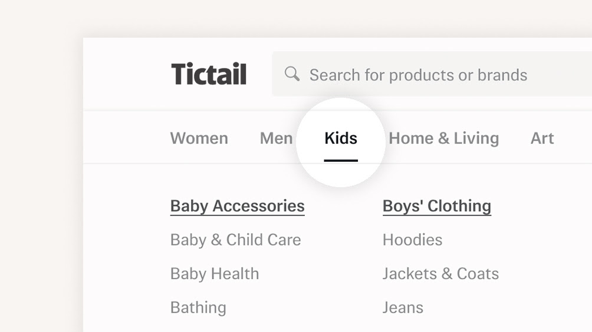Open the Boys' Clothing heading link
The image size is (592, 332).
pyautogui.click(x=437, y=207)
